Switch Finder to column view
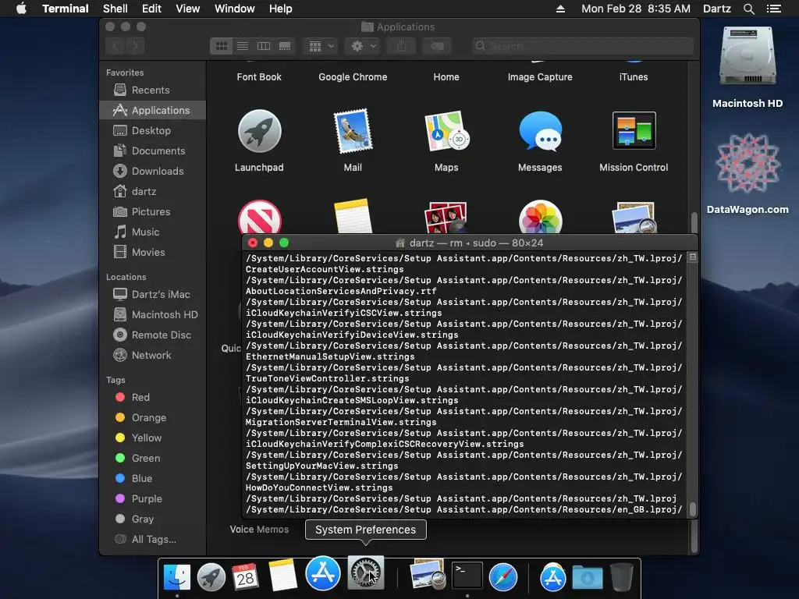The width and height of the screenshot is (799, 599). (x=264, y=46)
